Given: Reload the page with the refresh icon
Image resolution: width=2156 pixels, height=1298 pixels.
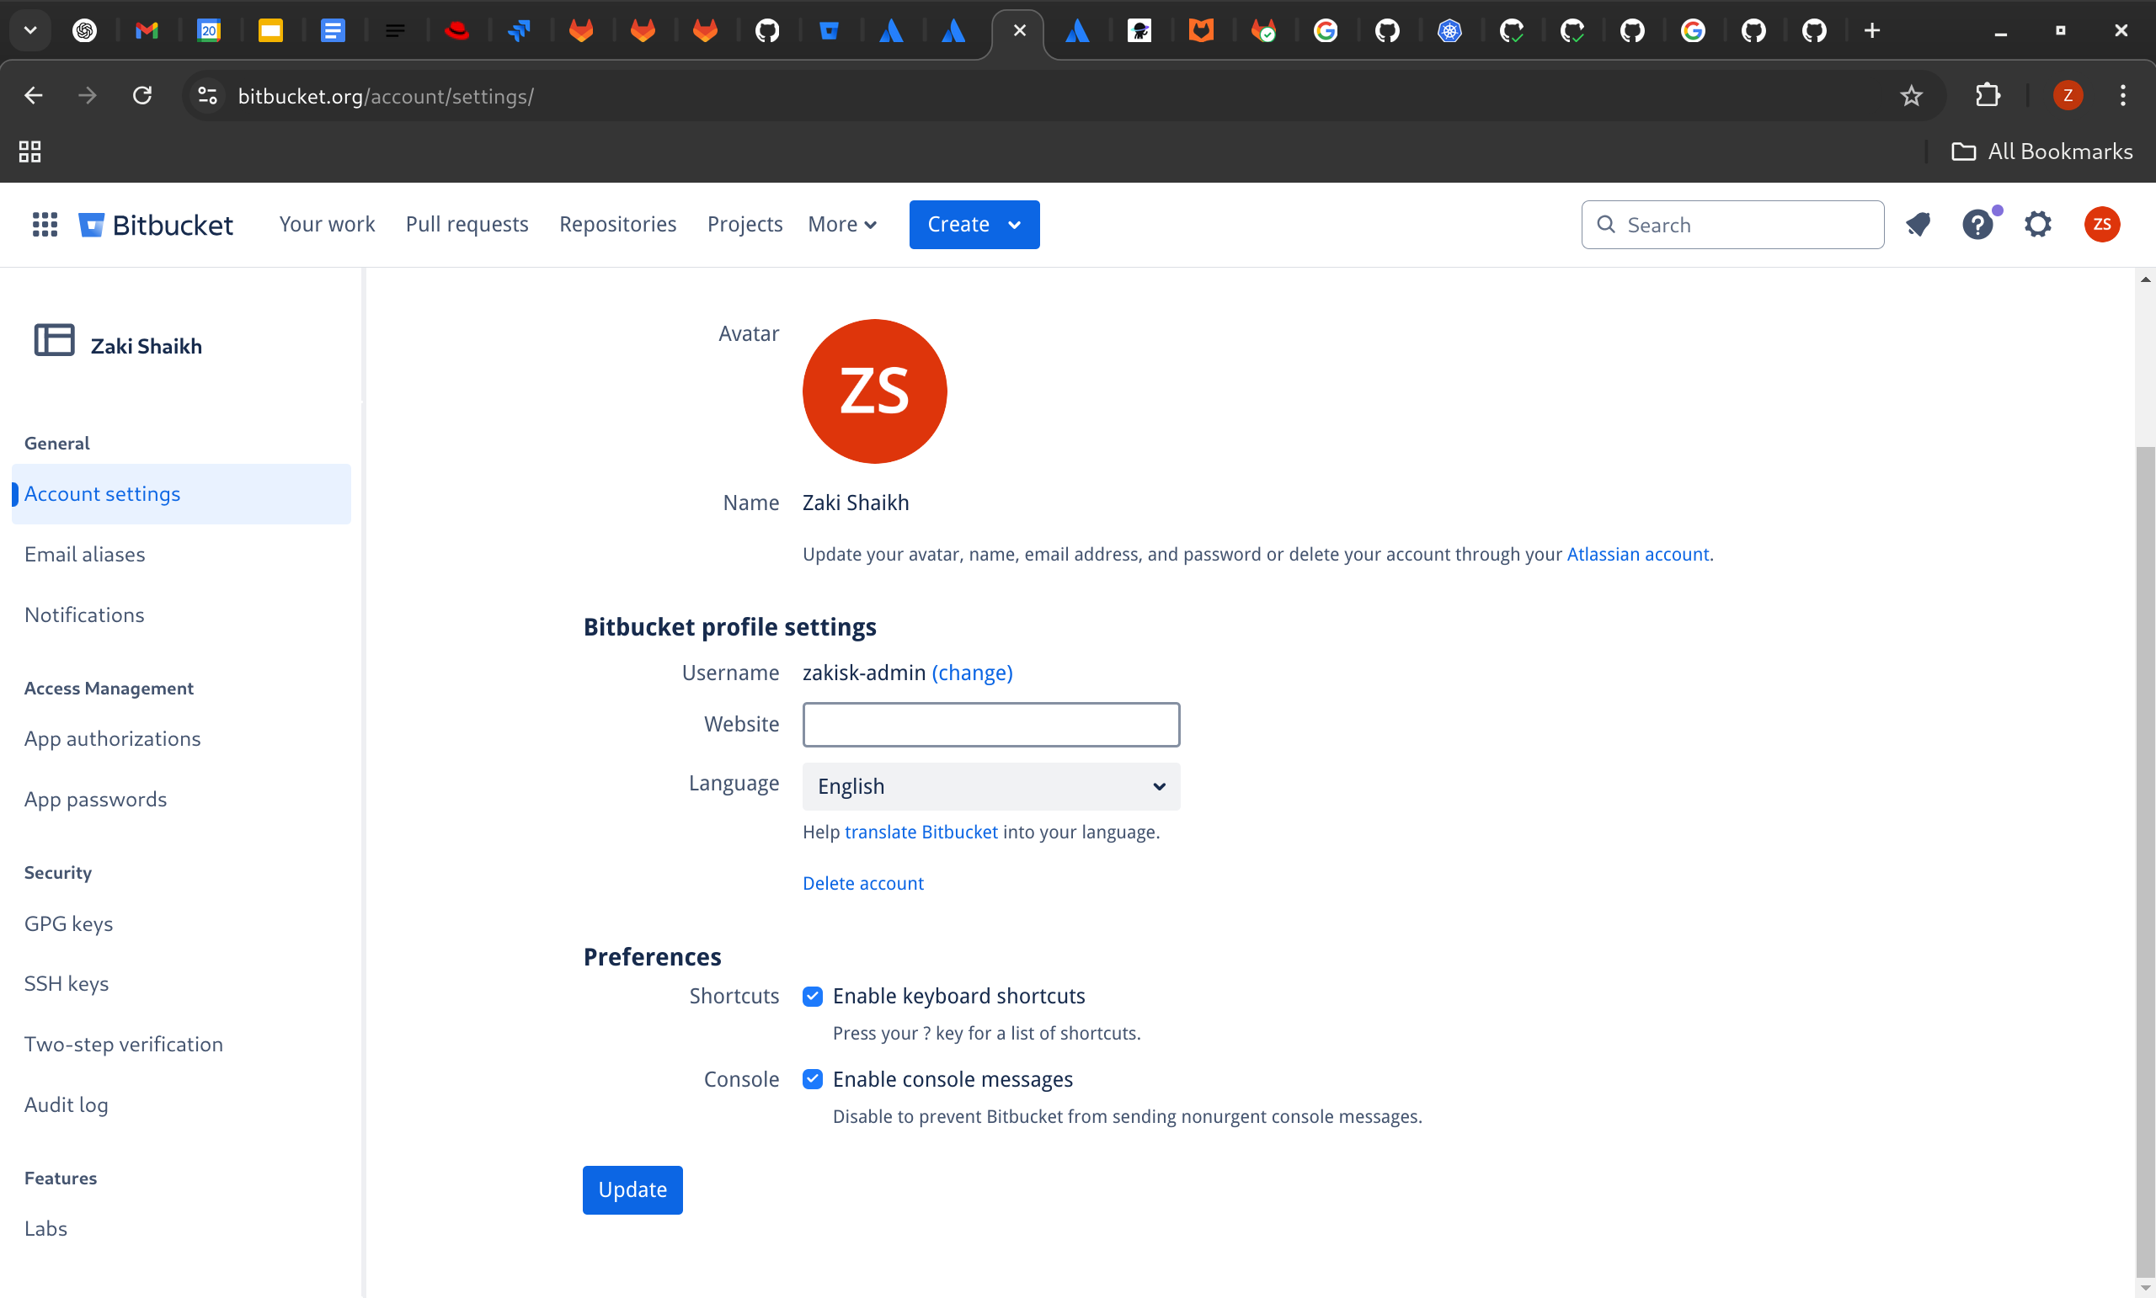Looking at the screenshot, I should pos(141,95).
